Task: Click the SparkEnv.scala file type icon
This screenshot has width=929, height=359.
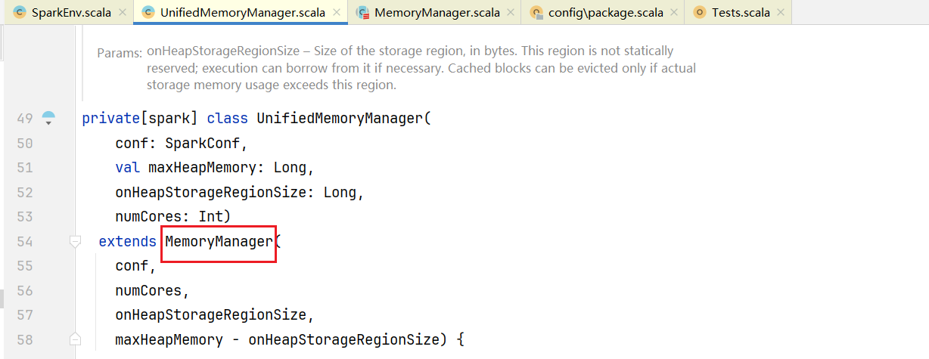Action: click(x=19, y=12)
